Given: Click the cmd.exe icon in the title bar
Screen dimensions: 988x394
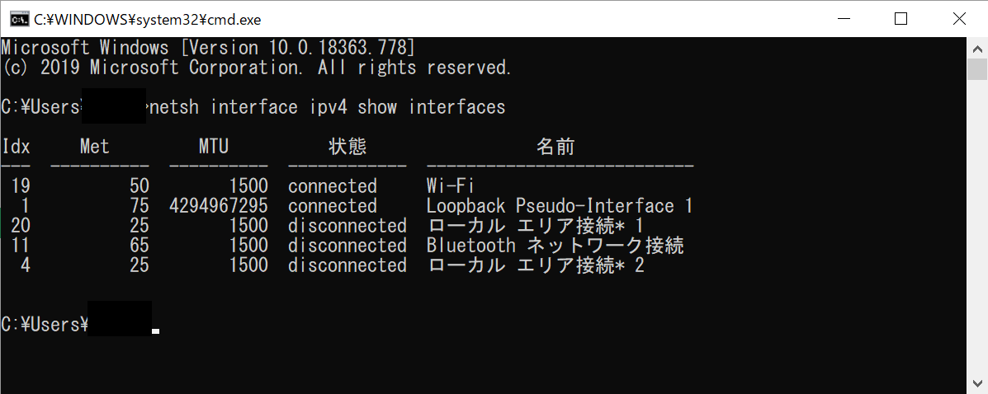Looking at the screenshot, I should tap(19, 20).
